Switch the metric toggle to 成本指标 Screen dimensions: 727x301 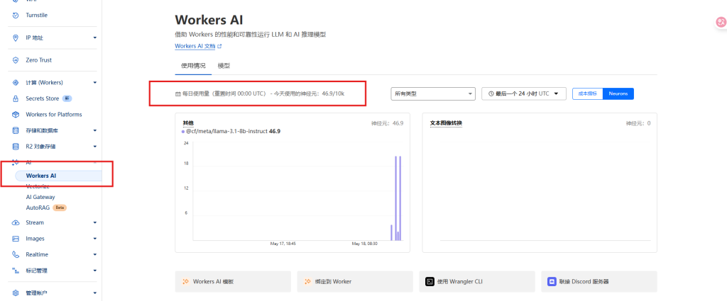pyautogui.click(x=587, y=93)
